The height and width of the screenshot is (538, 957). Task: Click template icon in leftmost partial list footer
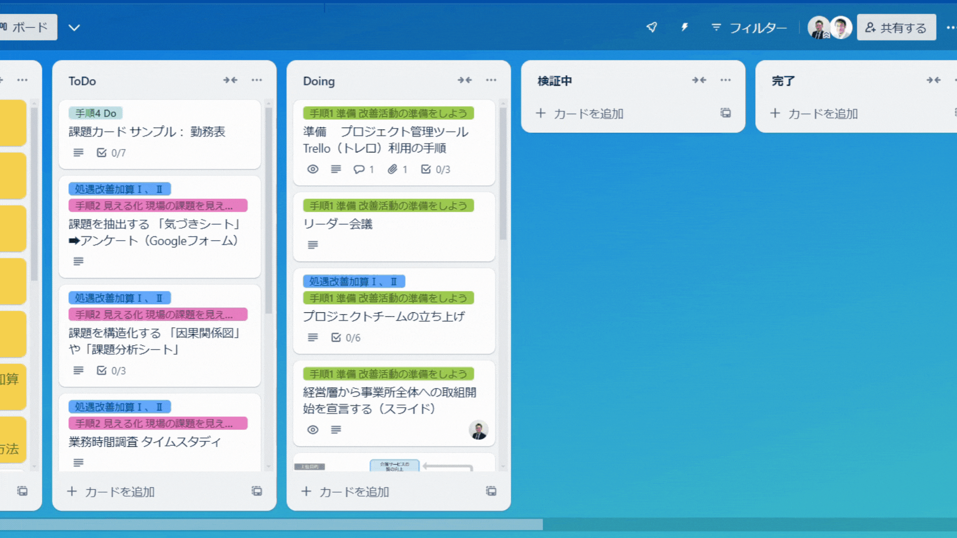point(22,491)
